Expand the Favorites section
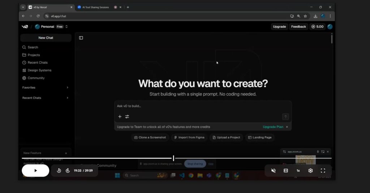Image resolution: width=370 pixels, height=193 pixels. click(67, 87)
